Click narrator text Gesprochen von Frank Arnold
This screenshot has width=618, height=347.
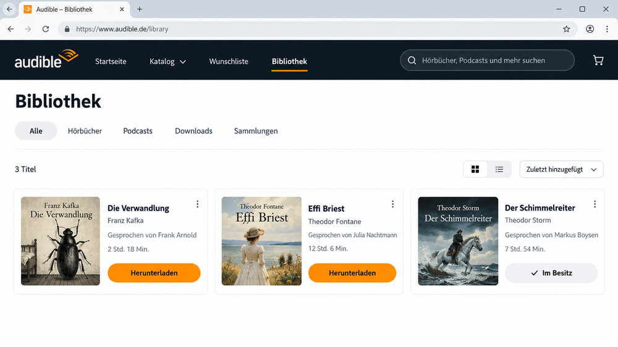(152, 235)
